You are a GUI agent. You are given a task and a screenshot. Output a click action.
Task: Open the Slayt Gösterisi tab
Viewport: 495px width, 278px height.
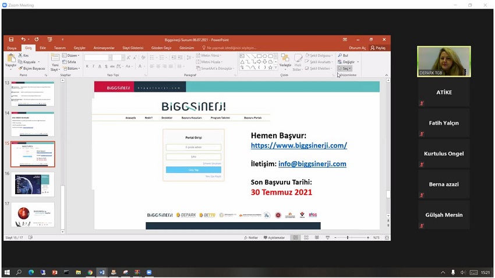click(132, 48)
